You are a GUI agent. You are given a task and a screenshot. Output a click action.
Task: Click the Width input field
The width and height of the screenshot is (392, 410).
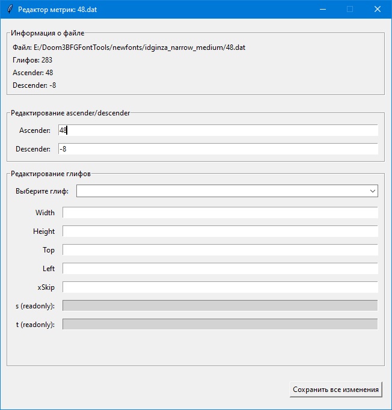[x=220, y=213]
